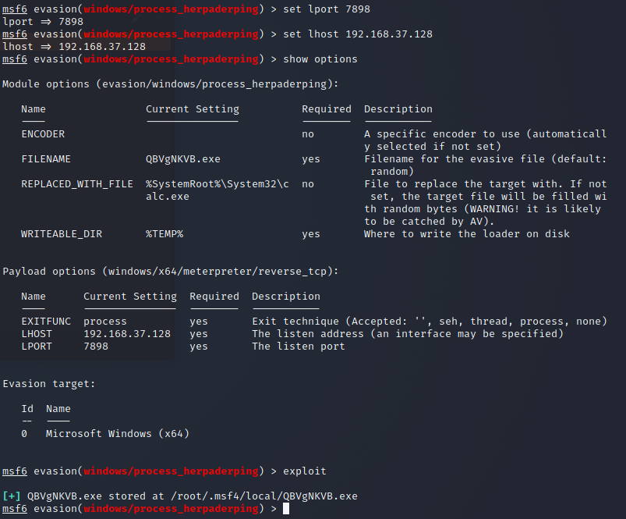Click the 'show options' command text
This screenshot has height=519, width=626.
click(x=320, y=59)
